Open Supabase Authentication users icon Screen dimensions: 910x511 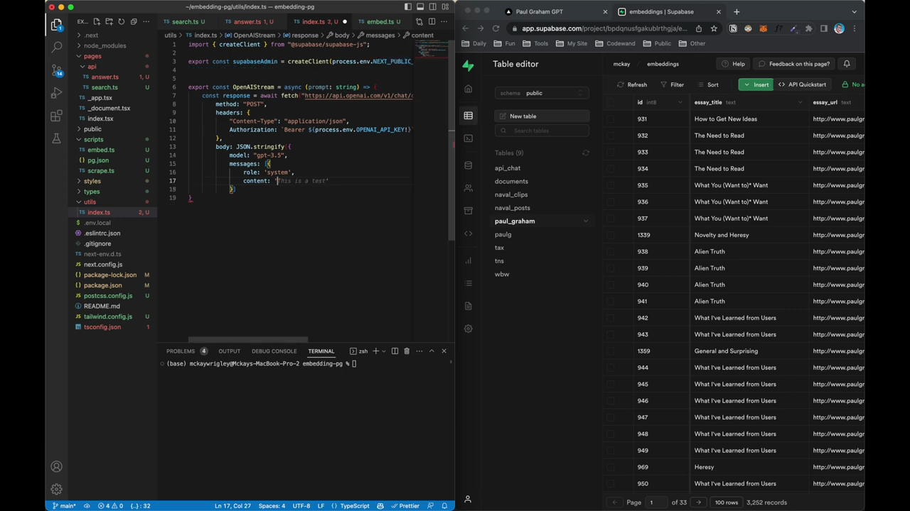[468, 188]
